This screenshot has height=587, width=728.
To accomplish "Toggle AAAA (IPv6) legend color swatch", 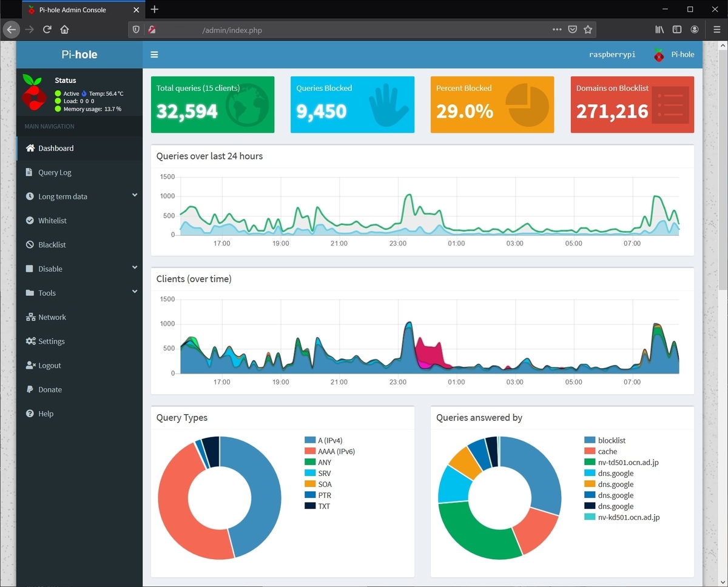I will 309,451.
